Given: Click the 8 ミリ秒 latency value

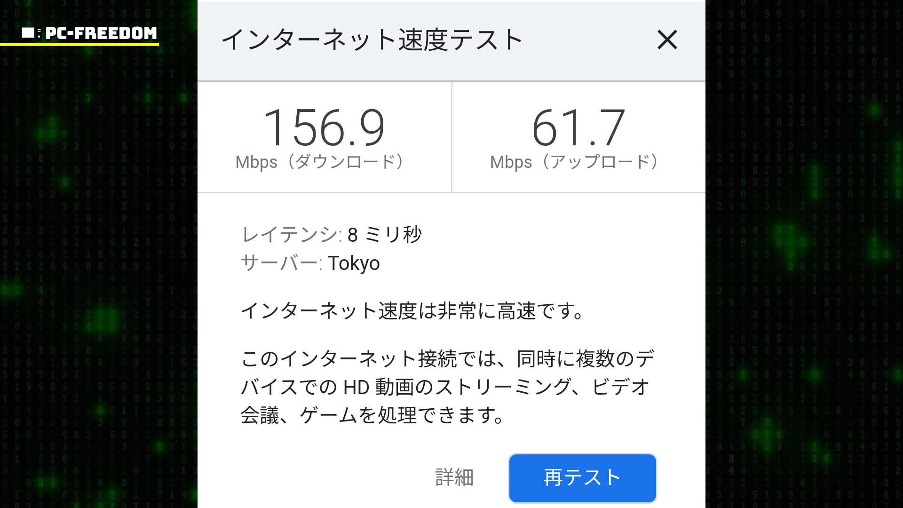Looking at the screenshot, I should (384, 234).
